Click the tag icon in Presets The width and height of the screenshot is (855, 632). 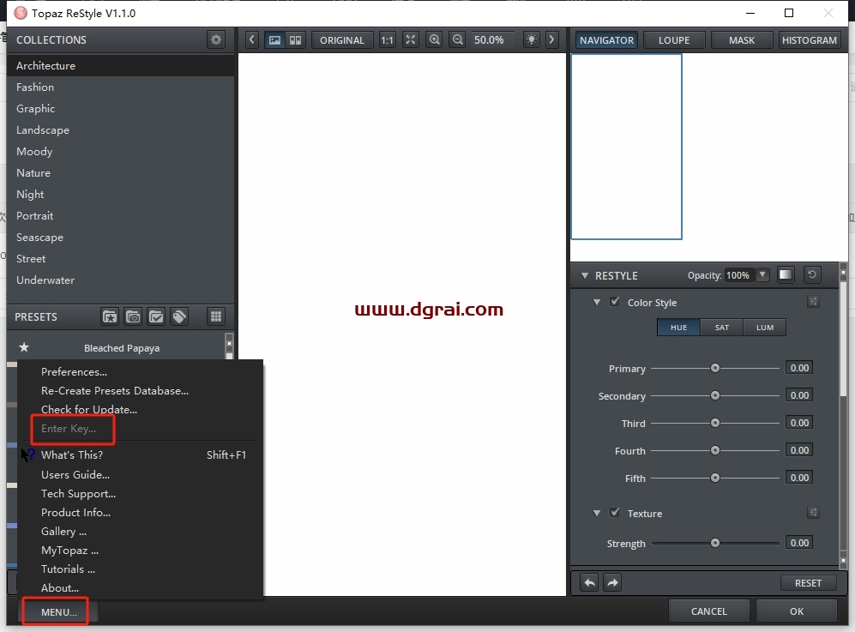pyautogui.click(x=179, y=316)
